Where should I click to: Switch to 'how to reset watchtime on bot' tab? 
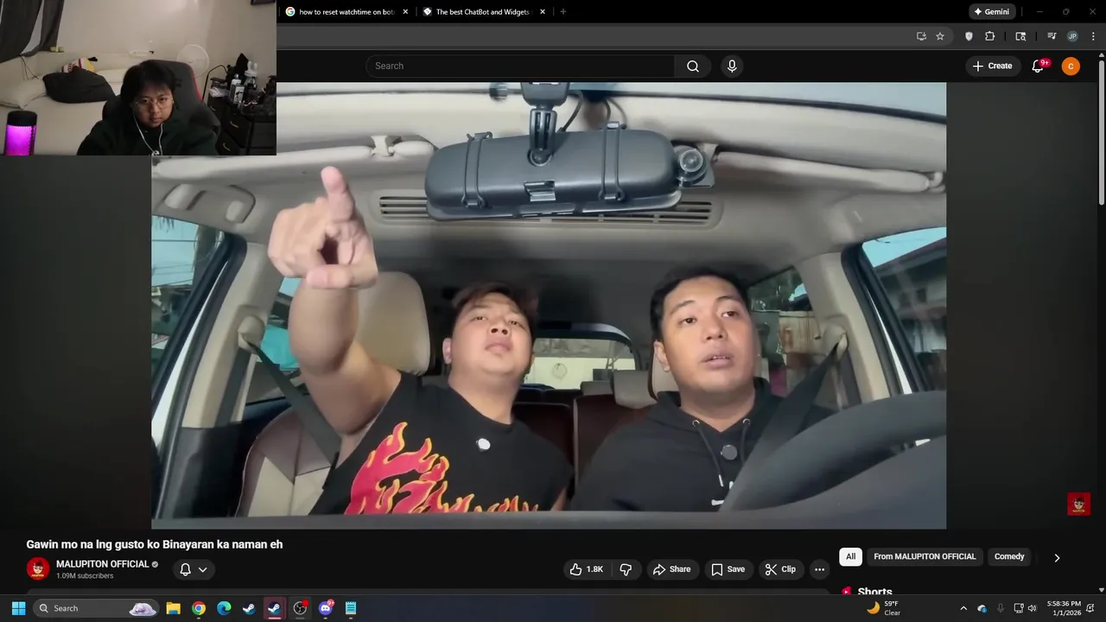pos(346,12)
